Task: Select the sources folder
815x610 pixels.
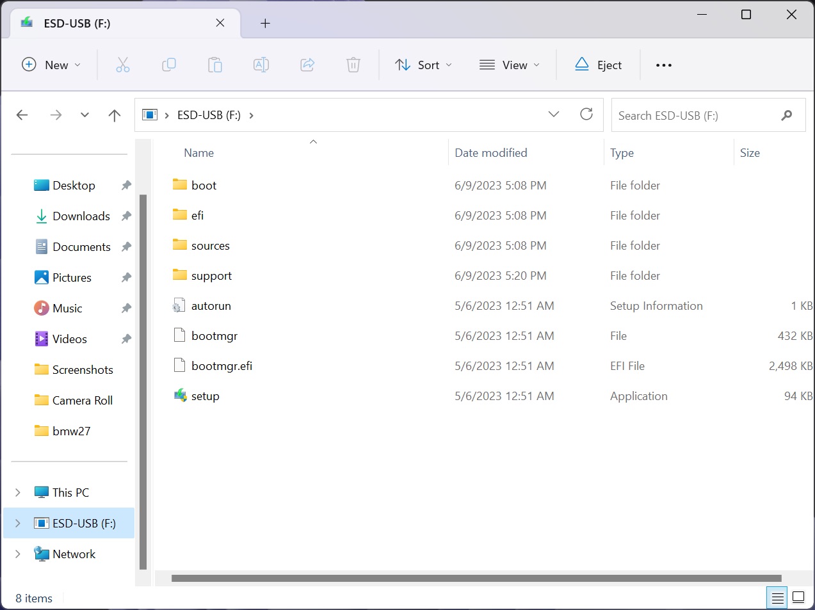Action: (x=210, y=246)
